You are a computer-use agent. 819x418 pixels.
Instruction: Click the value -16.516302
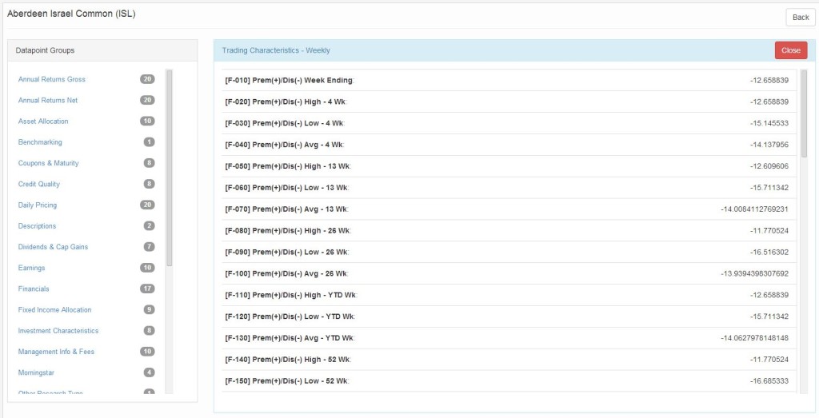pos(769,252)
